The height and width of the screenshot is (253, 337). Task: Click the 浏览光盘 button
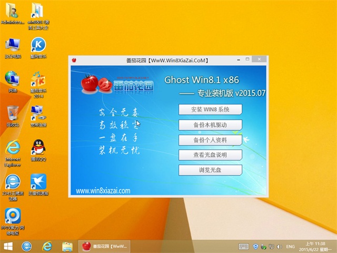tap(210, 170)
